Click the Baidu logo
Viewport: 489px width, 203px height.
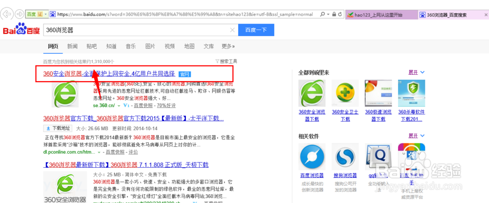click(x=21, y=29)
